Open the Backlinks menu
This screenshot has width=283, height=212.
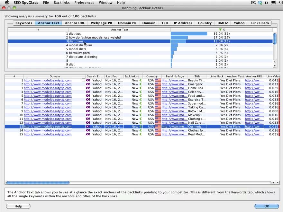coord(61,3)
